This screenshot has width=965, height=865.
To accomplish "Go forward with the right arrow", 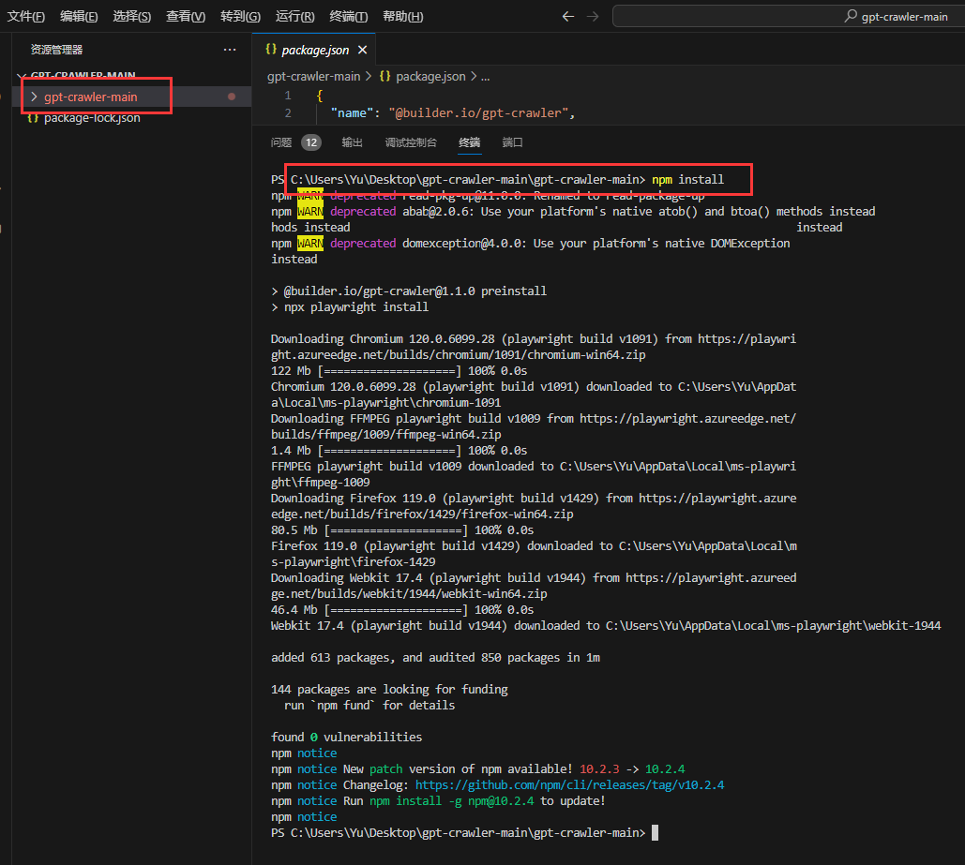I will [593, 17].
